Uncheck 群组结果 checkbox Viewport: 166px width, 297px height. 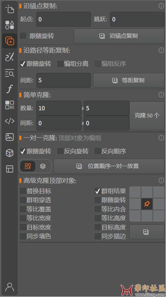98,191
